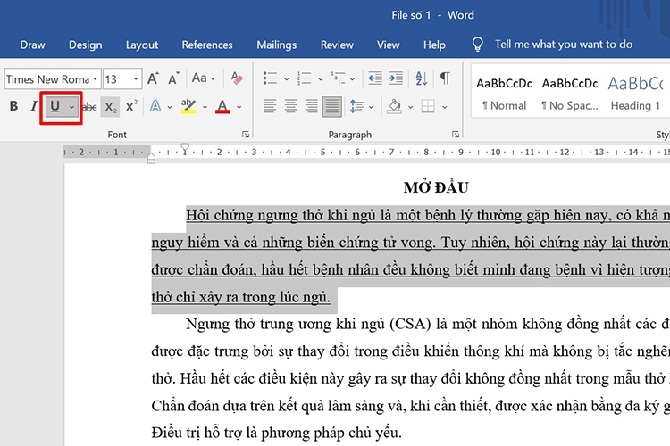Open bullet library dropdown arrow
The image size is (670, 446).
(x=286, y=79)
